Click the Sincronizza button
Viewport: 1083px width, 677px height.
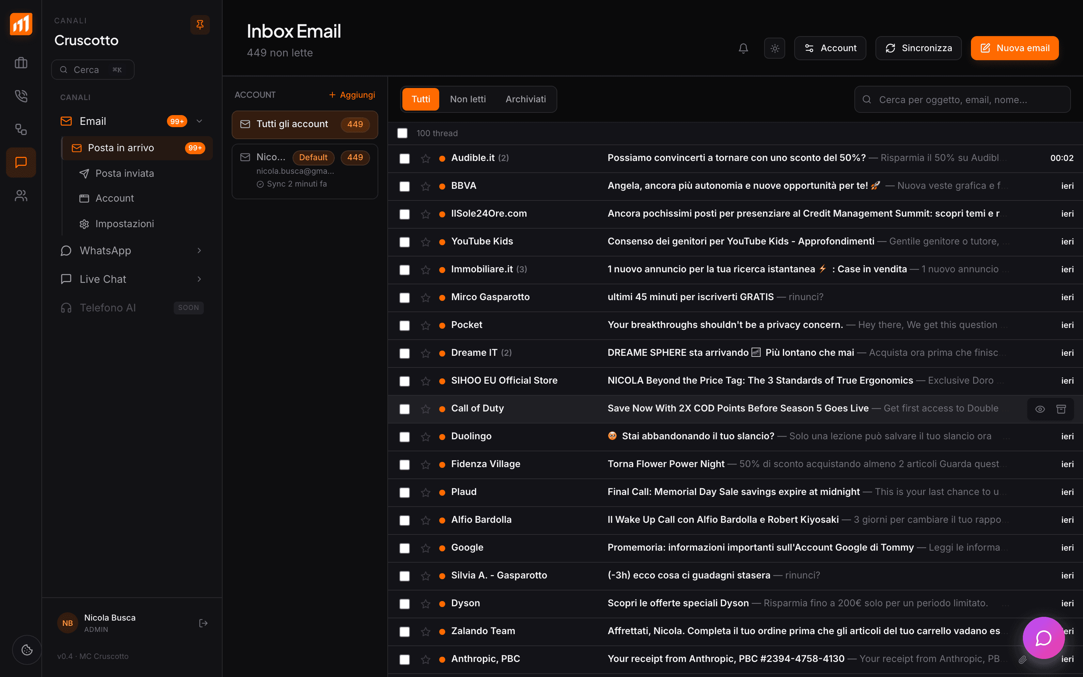click(918, 48)
